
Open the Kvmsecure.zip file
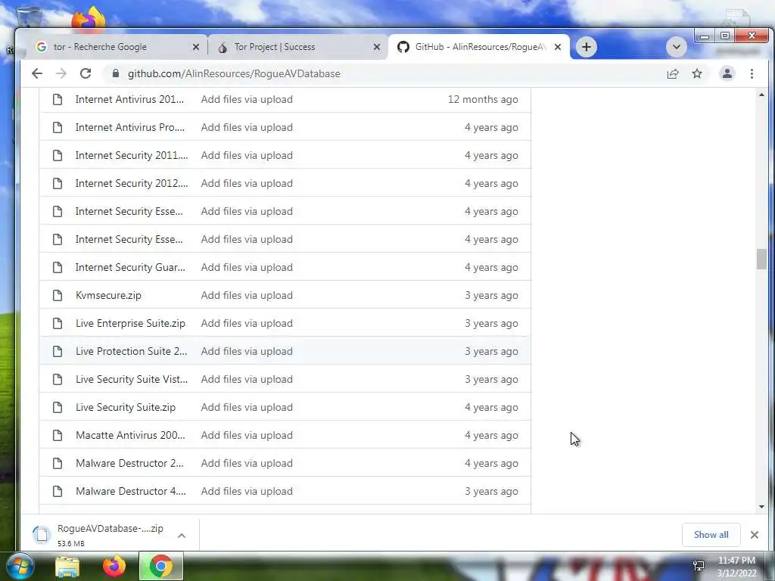tap(108, 296)
